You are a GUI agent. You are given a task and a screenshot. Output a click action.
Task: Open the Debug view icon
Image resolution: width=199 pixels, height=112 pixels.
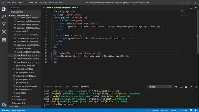(4, 32)
